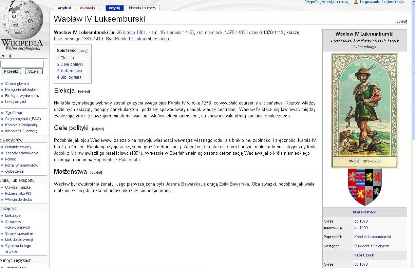Screen dimensions: 415x268
Task: Click Link do tej wersji
Action: tap(19, 240)
